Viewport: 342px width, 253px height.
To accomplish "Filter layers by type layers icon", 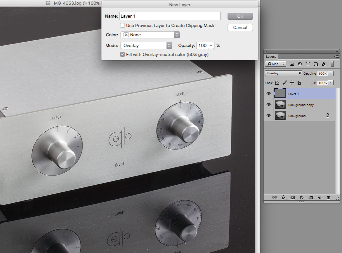I will tap(308, 64).
